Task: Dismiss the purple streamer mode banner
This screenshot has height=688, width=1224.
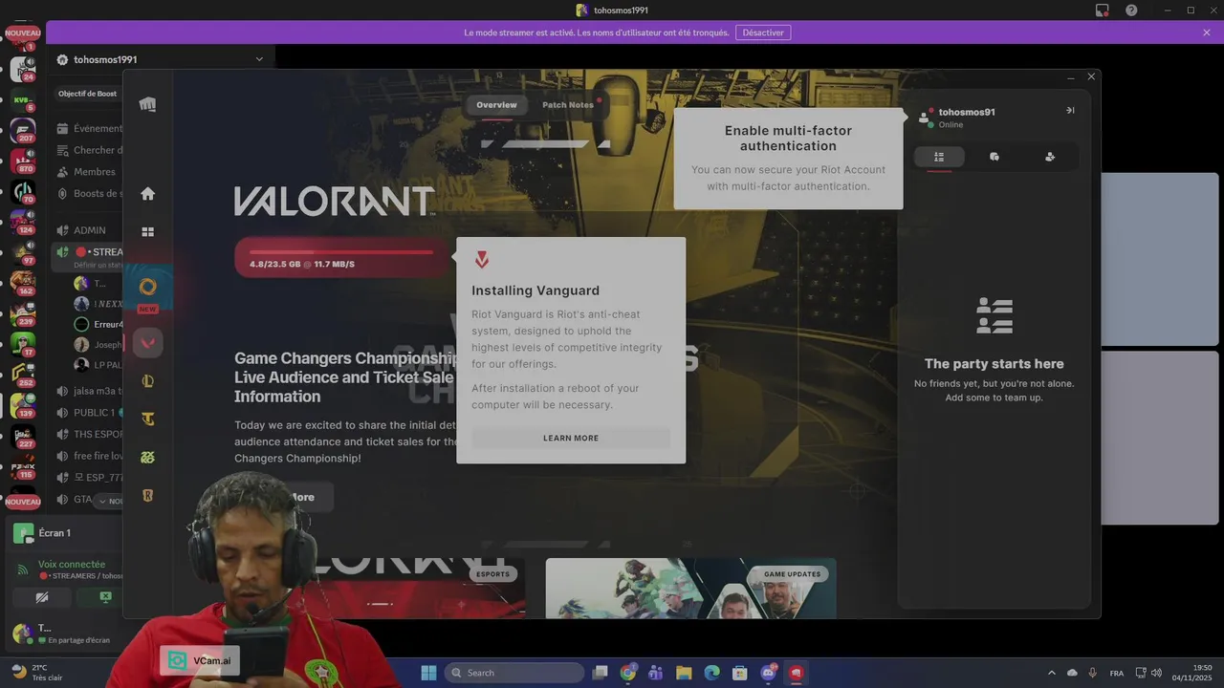Action: (1207, 32)
